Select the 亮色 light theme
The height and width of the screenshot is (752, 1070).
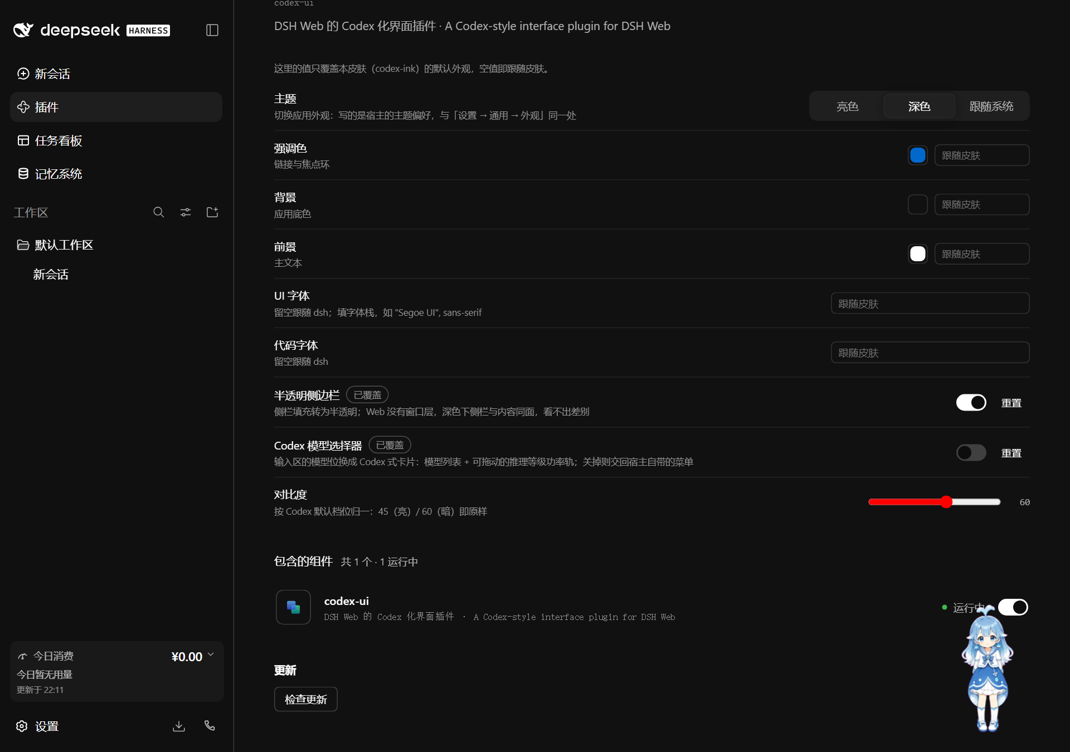(x=848, y=106)
